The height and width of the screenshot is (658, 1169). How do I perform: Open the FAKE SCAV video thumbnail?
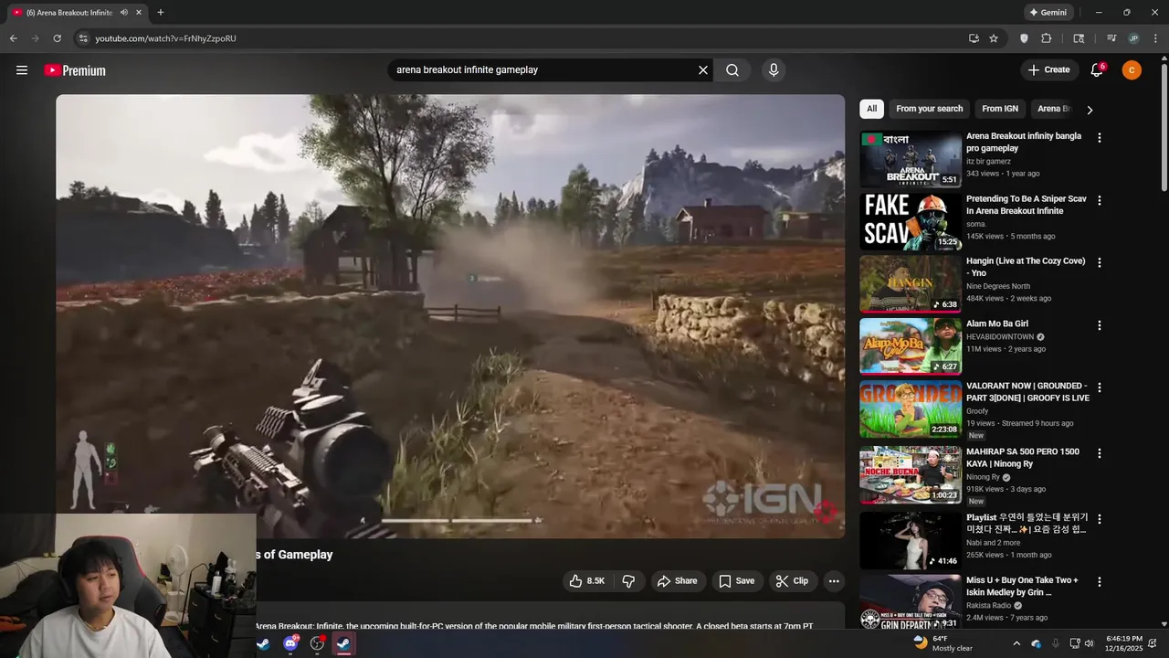click(911, 222)
